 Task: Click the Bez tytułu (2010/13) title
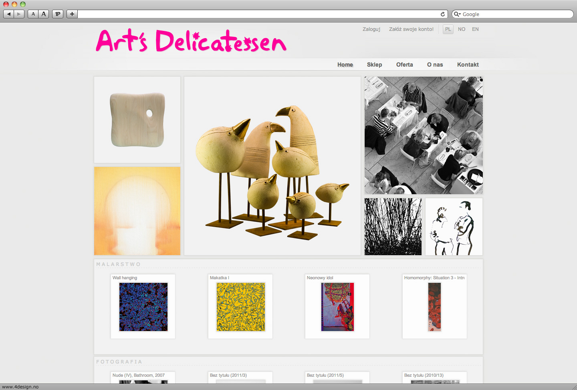pos(424,375)
